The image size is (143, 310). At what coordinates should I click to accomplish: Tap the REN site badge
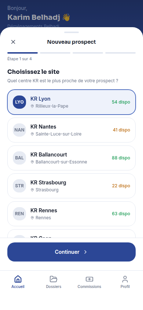[x=19, y=213]
